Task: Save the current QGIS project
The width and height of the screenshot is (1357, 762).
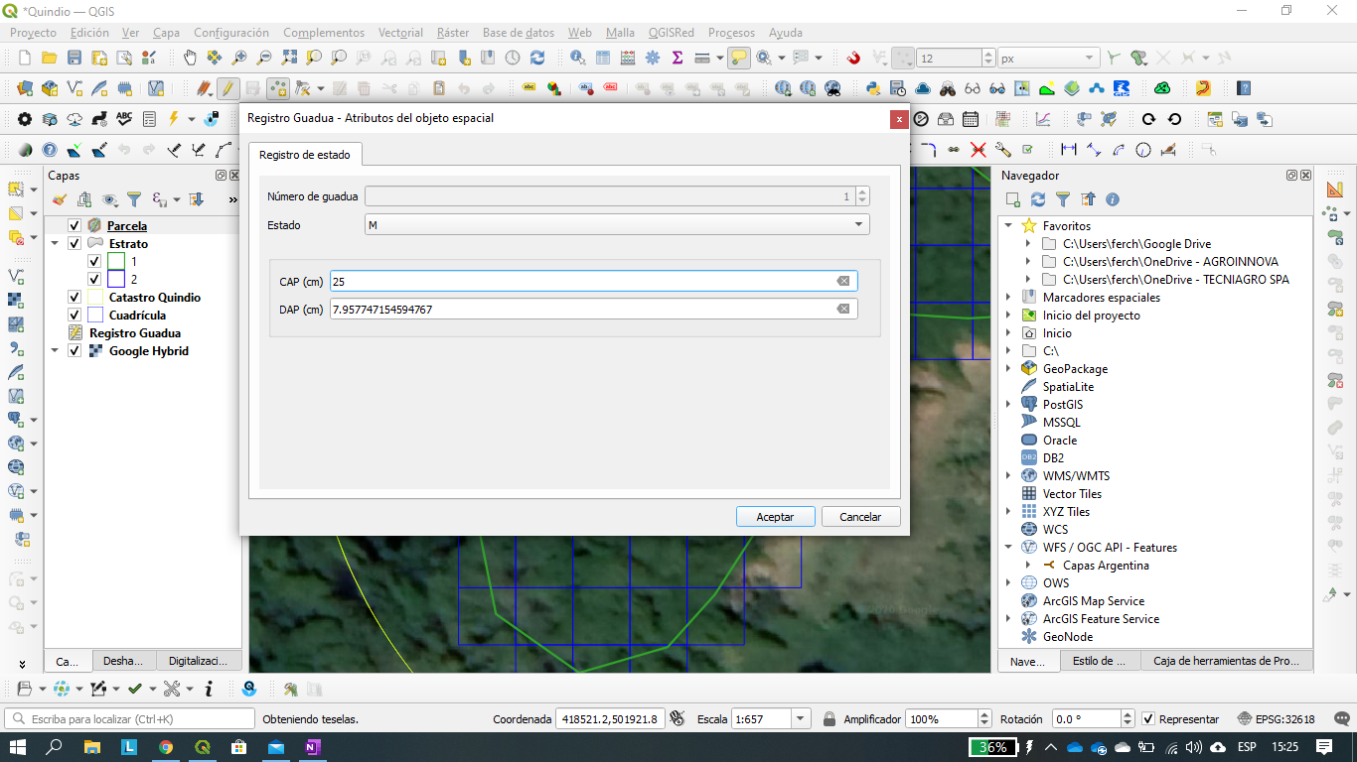Action: pos(75,57)
